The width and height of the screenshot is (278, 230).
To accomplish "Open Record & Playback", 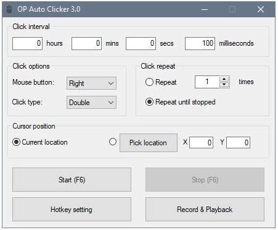I will click(205, 210).
